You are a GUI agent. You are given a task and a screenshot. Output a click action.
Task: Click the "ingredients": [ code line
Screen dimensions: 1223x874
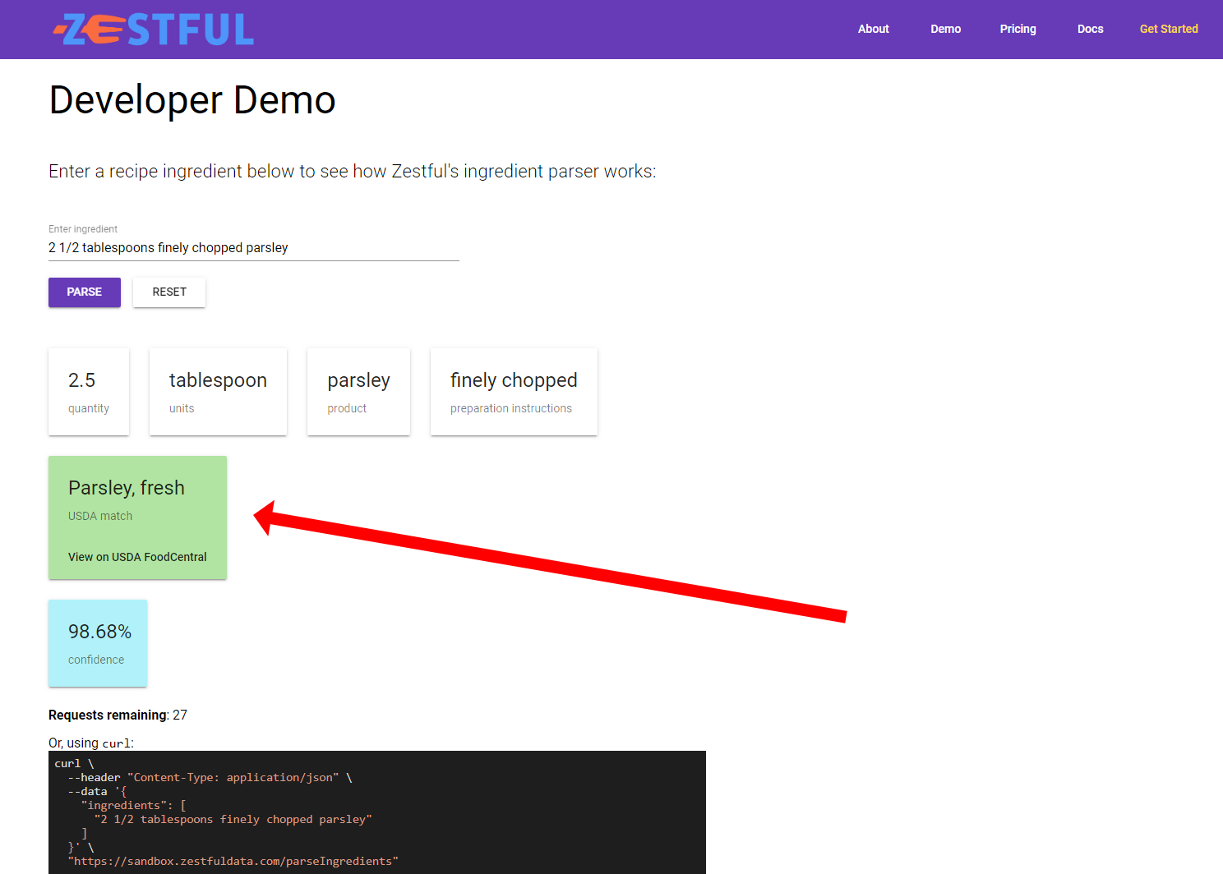(134, 806)
